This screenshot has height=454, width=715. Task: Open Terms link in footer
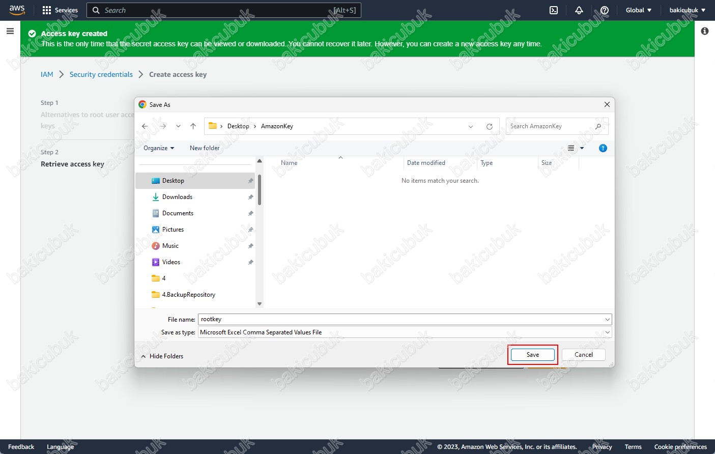633,447
